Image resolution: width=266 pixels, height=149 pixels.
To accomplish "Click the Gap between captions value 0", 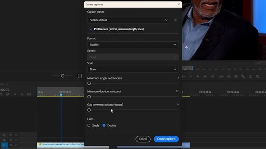I will tap(178, 105).
